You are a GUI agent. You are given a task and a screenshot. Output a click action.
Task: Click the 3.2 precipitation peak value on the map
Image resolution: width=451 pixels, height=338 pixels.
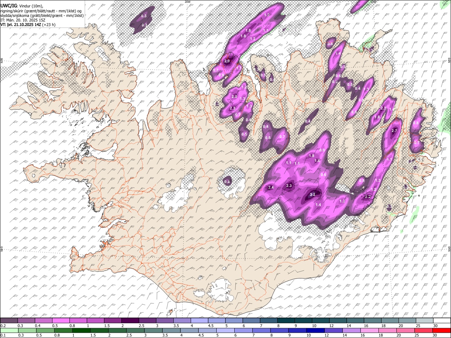coord(313,194)
